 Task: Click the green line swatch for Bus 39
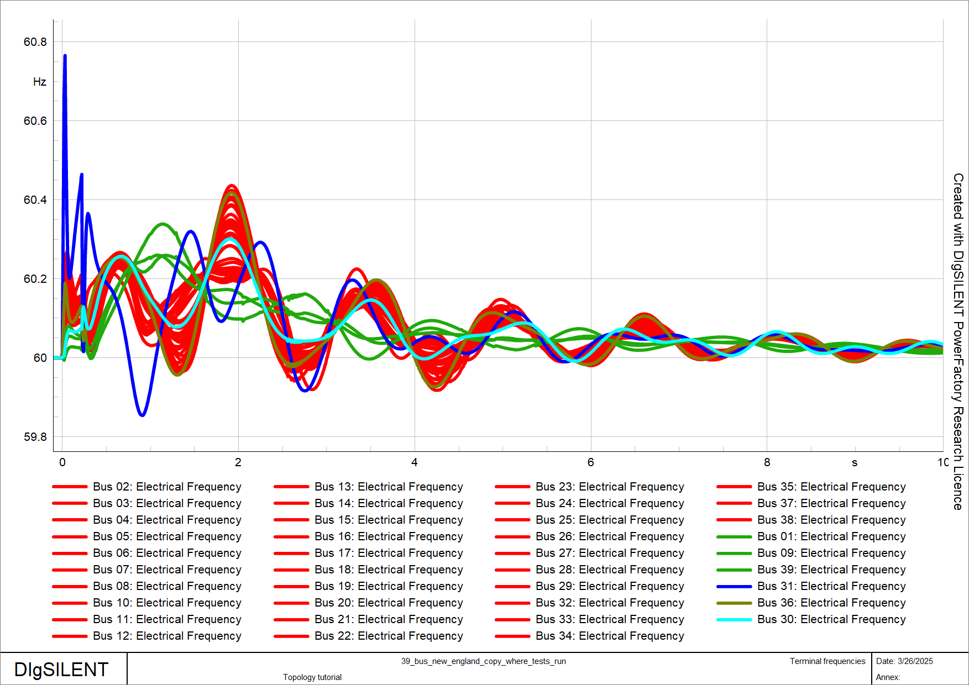734,570
